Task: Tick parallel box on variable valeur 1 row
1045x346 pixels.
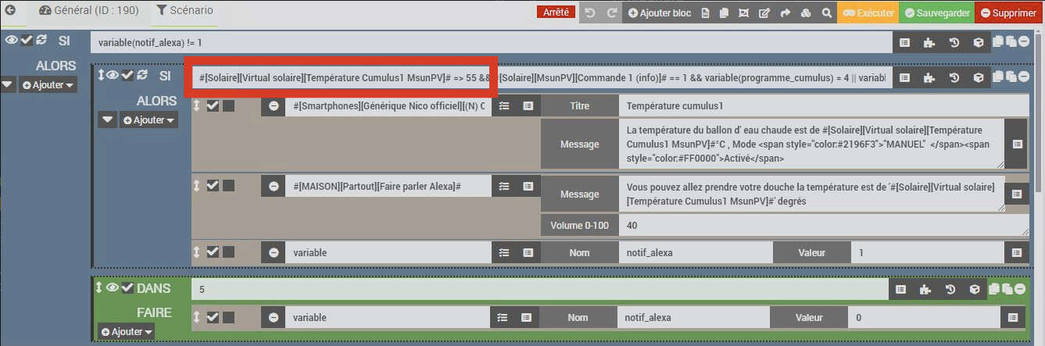Action: pos(229,251)
